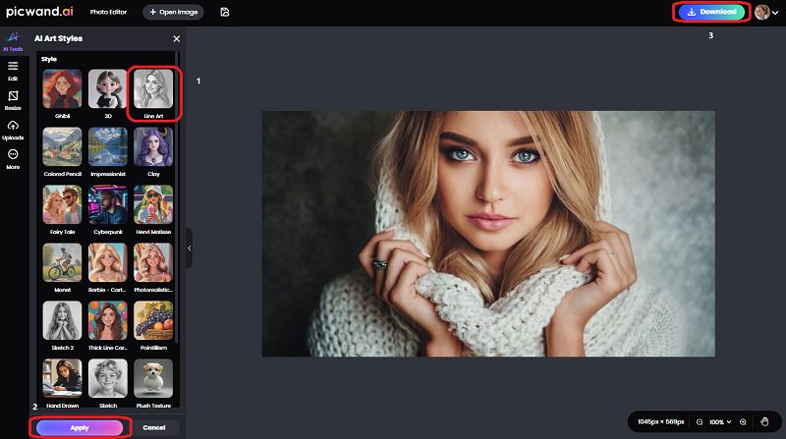
Task: Select the Fairy Tale style
Action: 62,210
